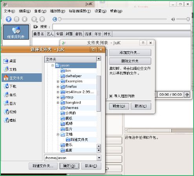Open 下载 in the places sidebar
The image size is (194, 176).
coord(9,86)
